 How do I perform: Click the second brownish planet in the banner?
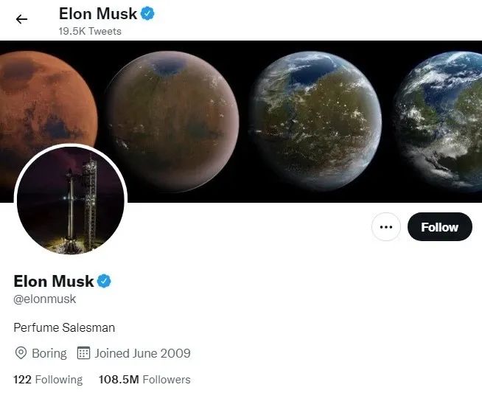(172, 121)
